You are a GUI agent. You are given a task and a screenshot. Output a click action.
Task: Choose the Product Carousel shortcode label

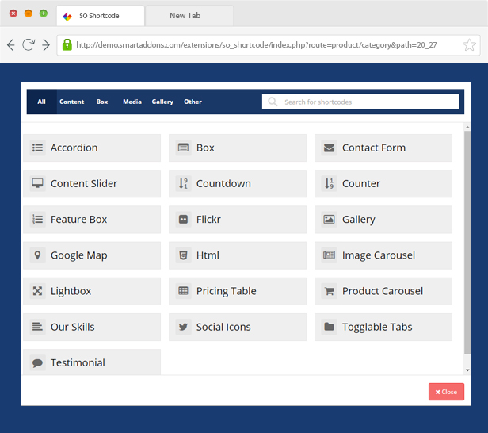coord(383,291)
